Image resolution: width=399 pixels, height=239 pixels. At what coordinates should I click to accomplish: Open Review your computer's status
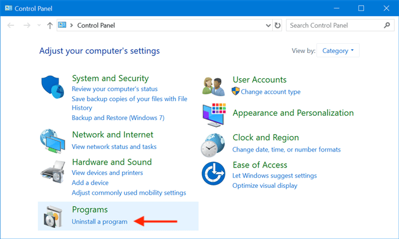pos(115,89)
